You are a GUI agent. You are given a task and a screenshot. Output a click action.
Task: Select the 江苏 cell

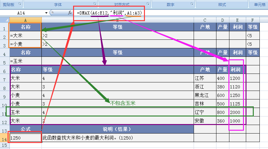(x=205, y=78)
